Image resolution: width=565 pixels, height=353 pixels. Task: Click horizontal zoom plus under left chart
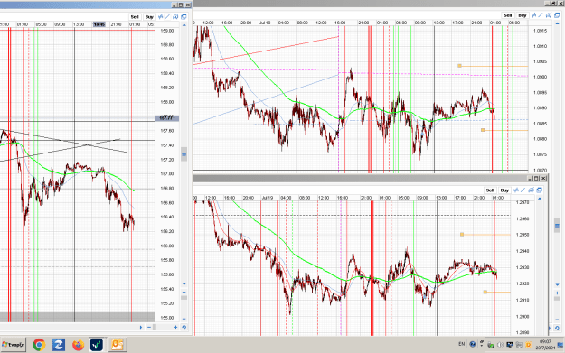click(176, 327)
